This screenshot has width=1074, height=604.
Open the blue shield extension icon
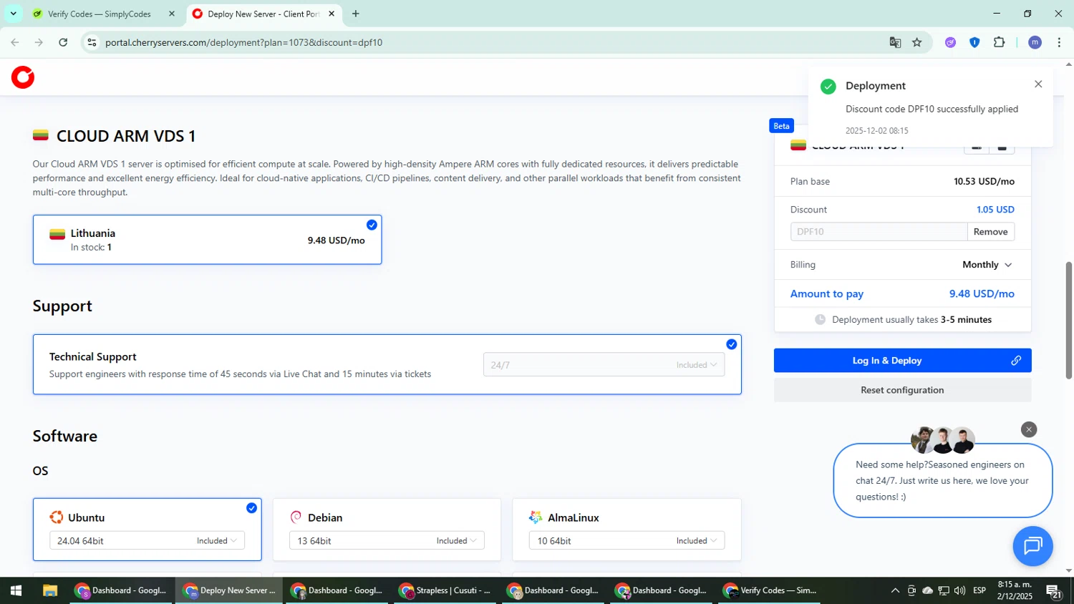[x=974, y=42]
